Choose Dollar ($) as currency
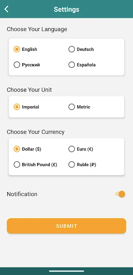 17,149
